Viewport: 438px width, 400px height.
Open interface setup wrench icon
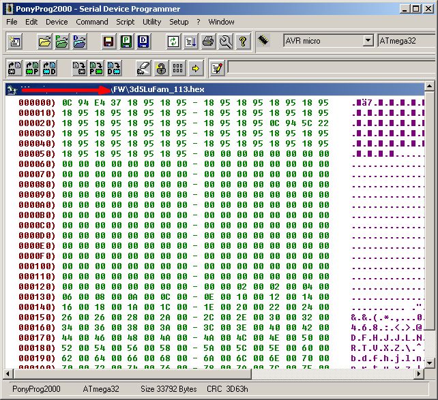point(225,42)
